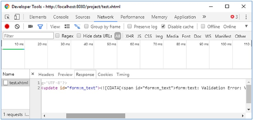The width and height of the screenshot is (253, 120).
Task: Expand the hidden panels chevron after Application
Action: 204,17
